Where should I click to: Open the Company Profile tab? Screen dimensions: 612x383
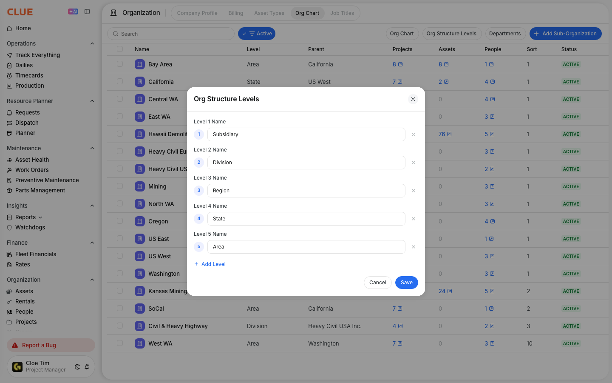pyautogui.click(x=197, y=13)
